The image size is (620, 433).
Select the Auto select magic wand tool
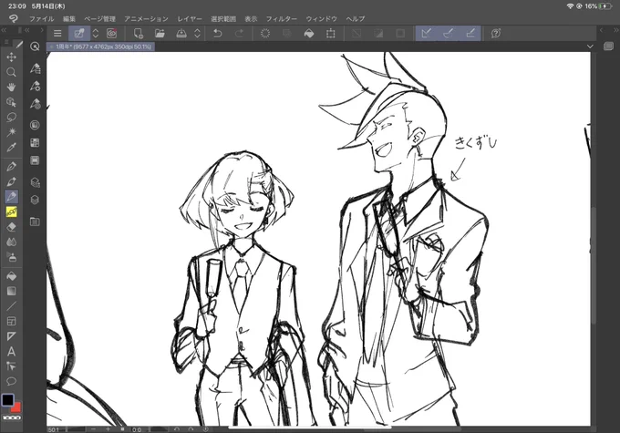click(12, 132)
